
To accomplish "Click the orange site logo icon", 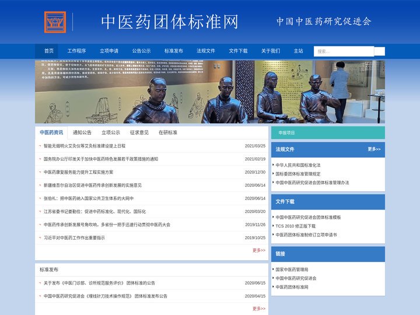I will (x=55, y=22).
